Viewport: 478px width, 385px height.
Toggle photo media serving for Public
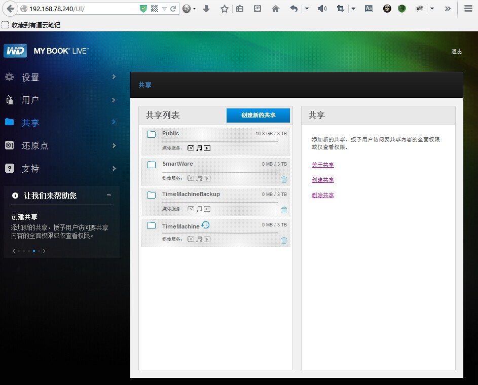(x=191, y=148)
